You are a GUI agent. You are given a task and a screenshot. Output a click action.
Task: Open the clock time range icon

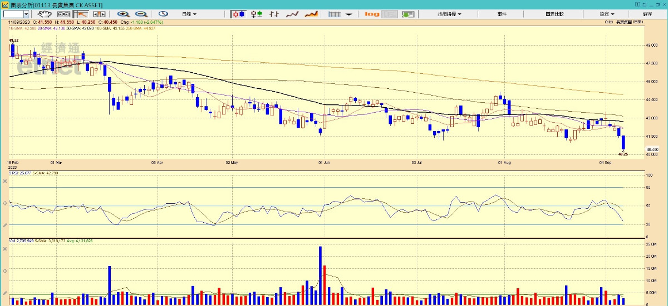[163, 14]
